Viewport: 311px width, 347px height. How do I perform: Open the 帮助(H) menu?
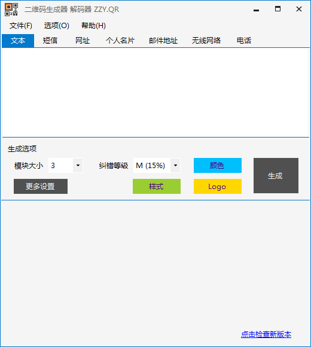(x=93, y=26)
